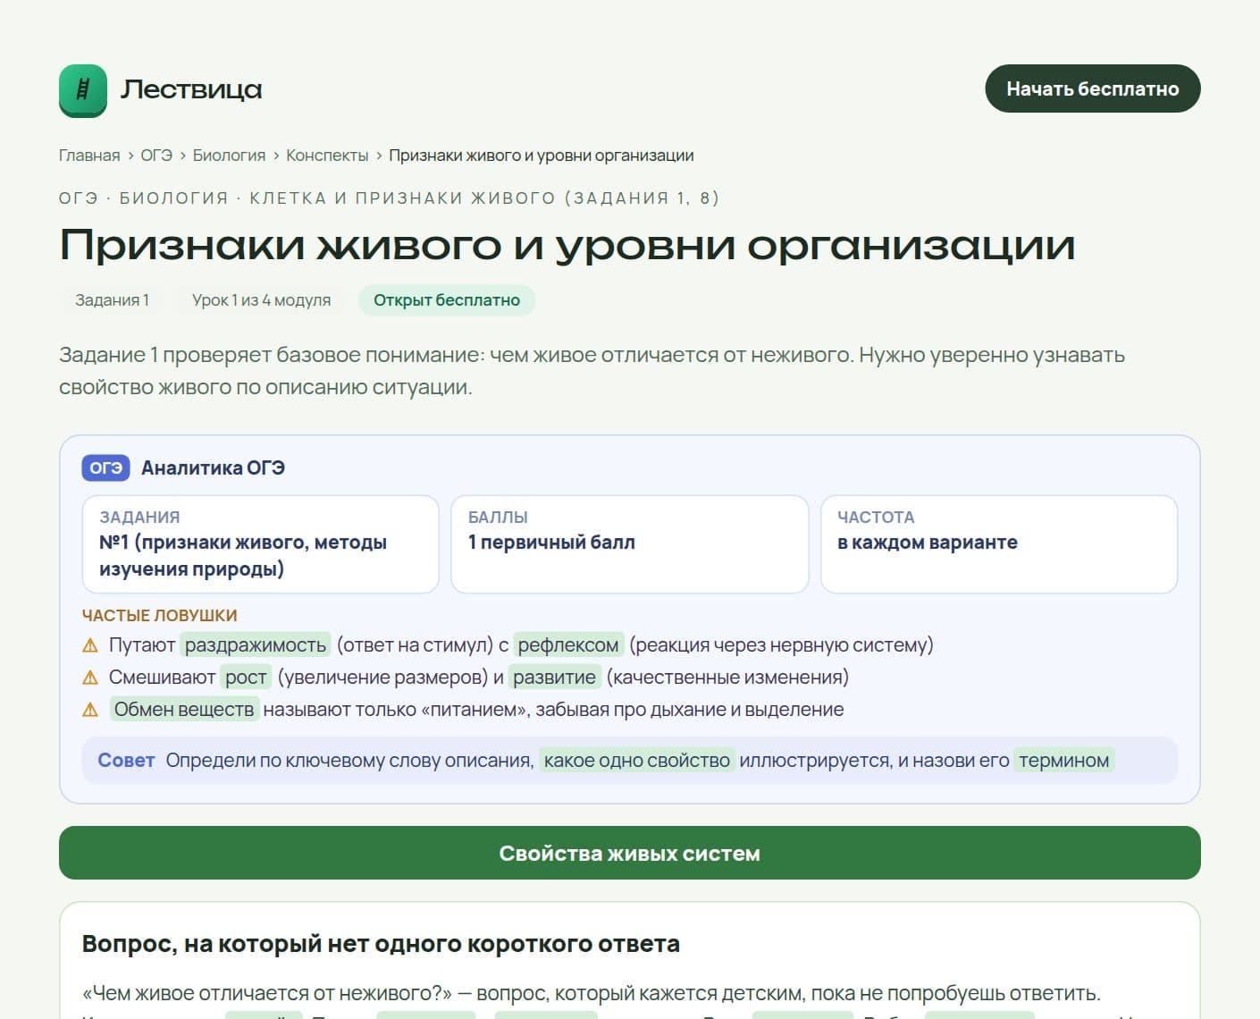Click the «Начать бесплатно» button

(x=1092, y=88)
